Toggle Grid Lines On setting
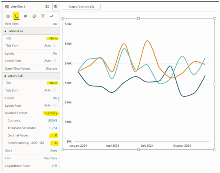This screenshot has width=220, height=173. (55, 24)
